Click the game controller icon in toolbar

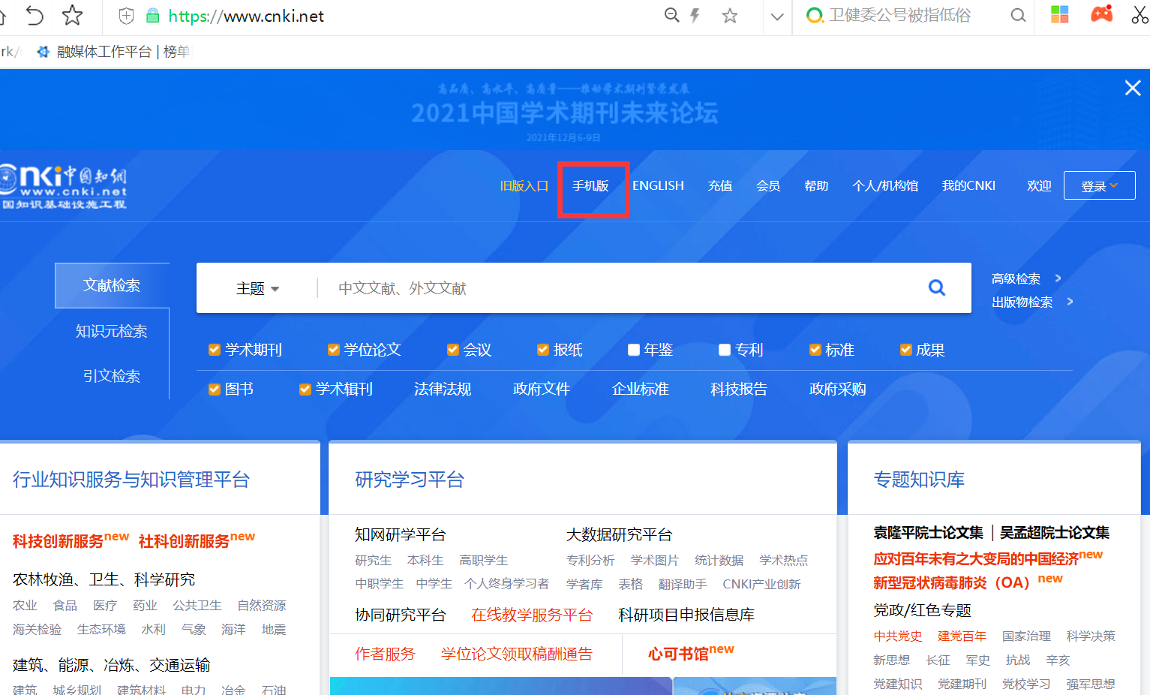[1101, 14]
